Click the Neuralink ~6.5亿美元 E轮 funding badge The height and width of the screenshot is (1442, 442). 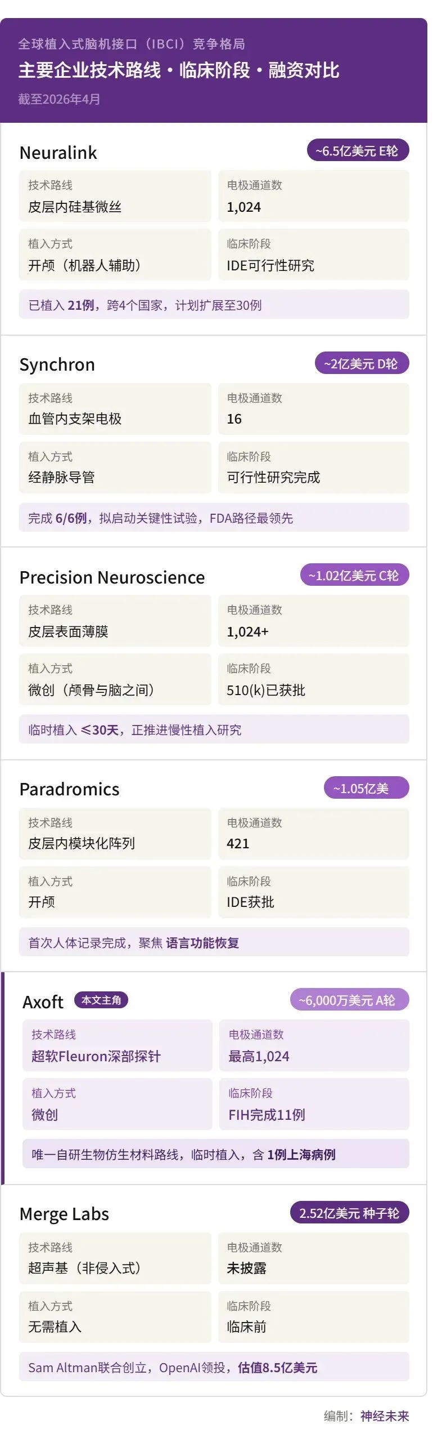[x=358, y=151]
